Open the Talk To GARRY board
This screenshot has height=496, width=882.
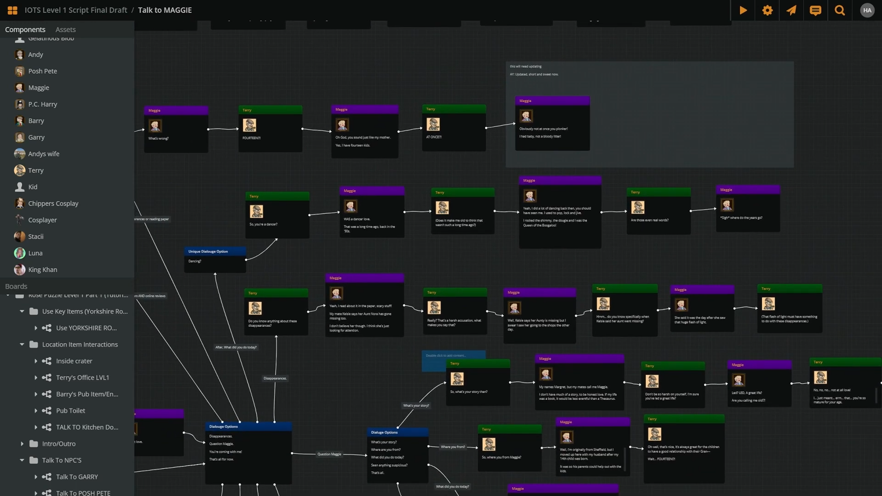tap(77, 477)
